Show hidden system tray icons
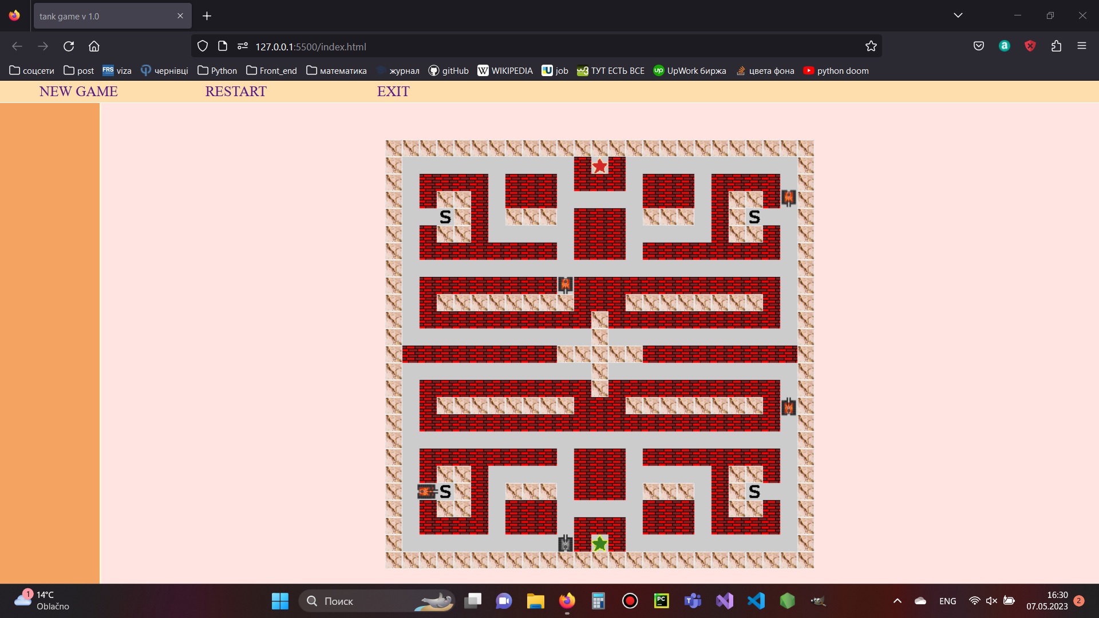The width and height of the screenshot is (1099, 618). click(x=897, y=601)
